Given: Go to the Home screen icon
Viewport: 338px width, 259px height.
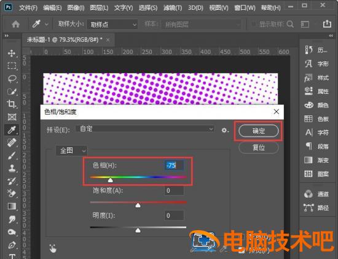Looking at the screenshot, I should click(x=16, y=24).
